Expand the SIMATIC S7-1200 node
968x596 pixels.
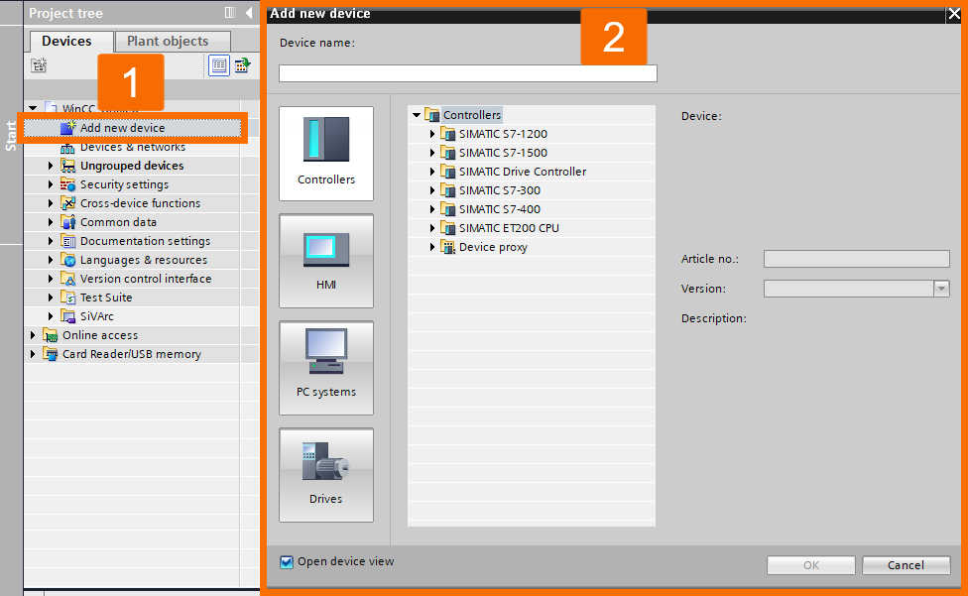(x=432, y=134)
